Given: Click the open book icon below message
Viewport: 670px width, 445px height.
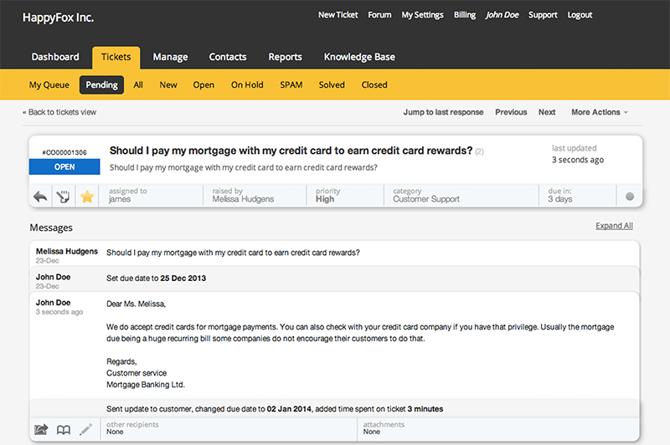Looking at the screenshot, I should pos(64,430).
